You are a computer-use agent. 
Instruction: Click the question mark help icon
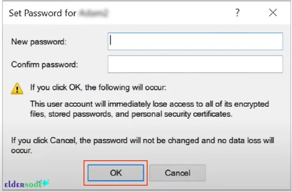(237, 13)
